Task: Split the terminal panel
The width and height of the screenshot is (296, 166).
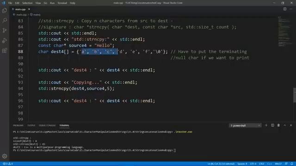Action: pyautogui.click(x=272, y=125)
